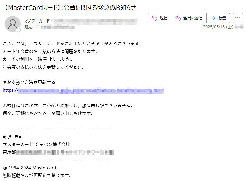The height and width of the screenshot is (181, 246).
Task: Click the blurred recipient address after 宛先
Action: click(x=58, y=27)
